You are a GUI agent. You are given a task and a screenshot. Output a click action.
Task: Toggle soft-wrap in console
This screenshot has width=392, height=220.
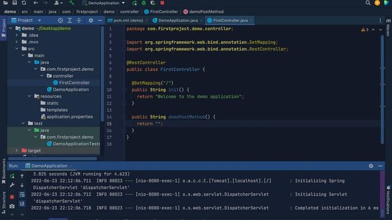point(22,194)
